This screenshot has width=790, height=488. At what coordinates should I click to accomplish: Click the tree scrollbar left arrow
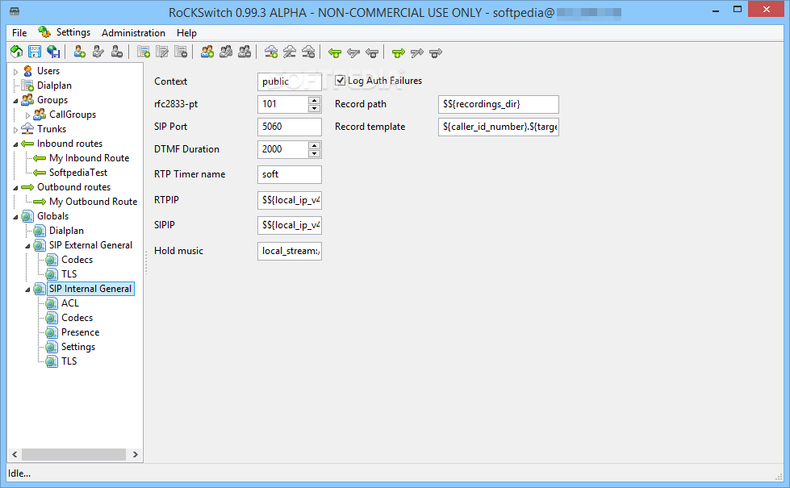[15, 454]
